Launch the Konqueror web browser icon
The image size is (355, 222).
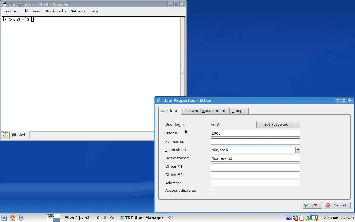point(21,218)
